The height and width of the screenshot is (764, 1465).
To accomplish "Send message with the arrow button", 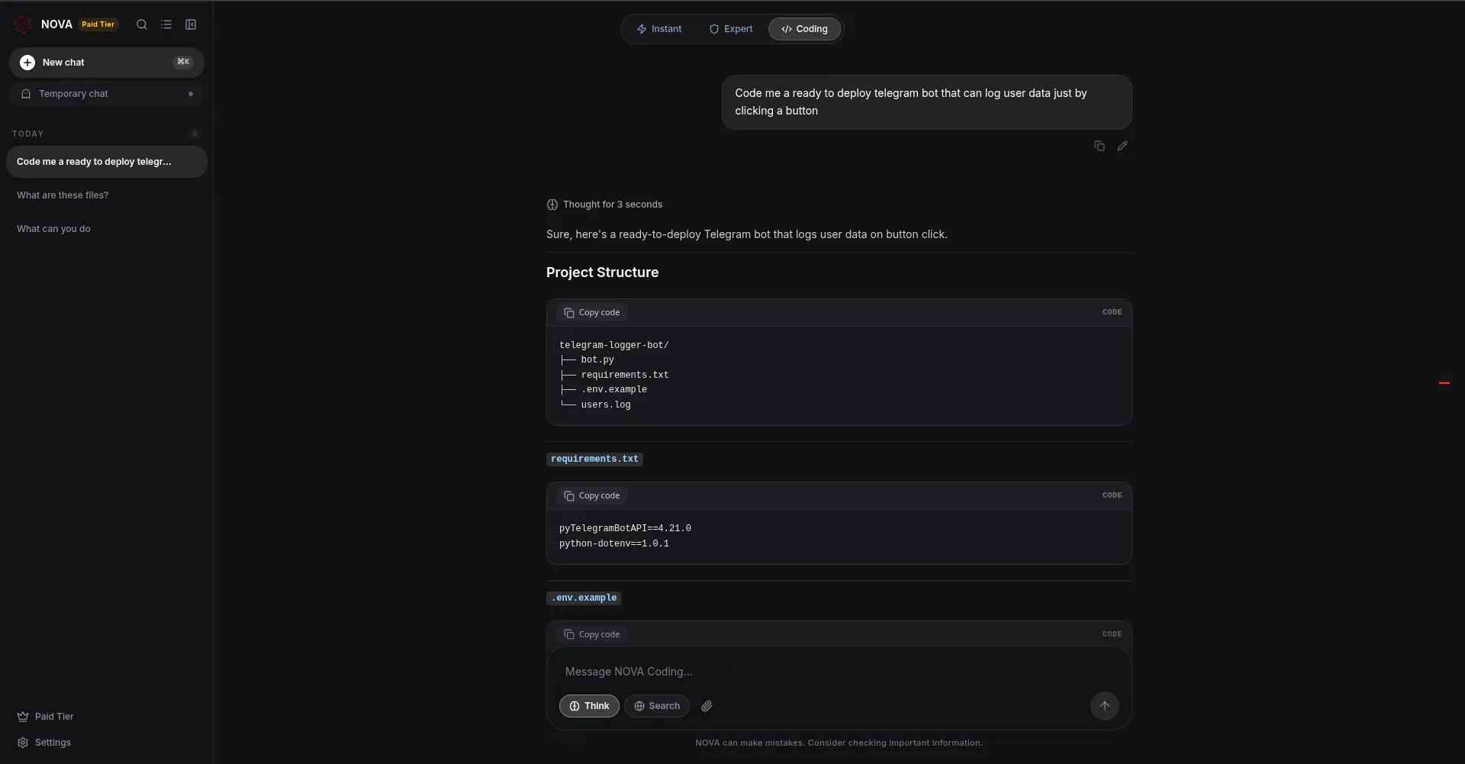I will (x=1104, y=706).
